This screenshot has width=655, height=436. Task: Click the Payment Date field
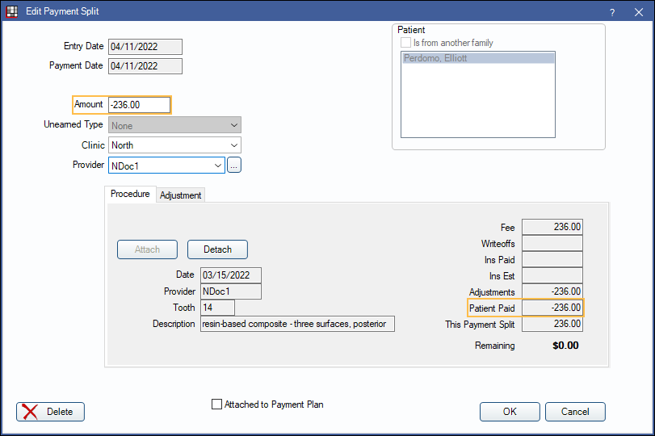pyautogui.click(x=145, y=66)
